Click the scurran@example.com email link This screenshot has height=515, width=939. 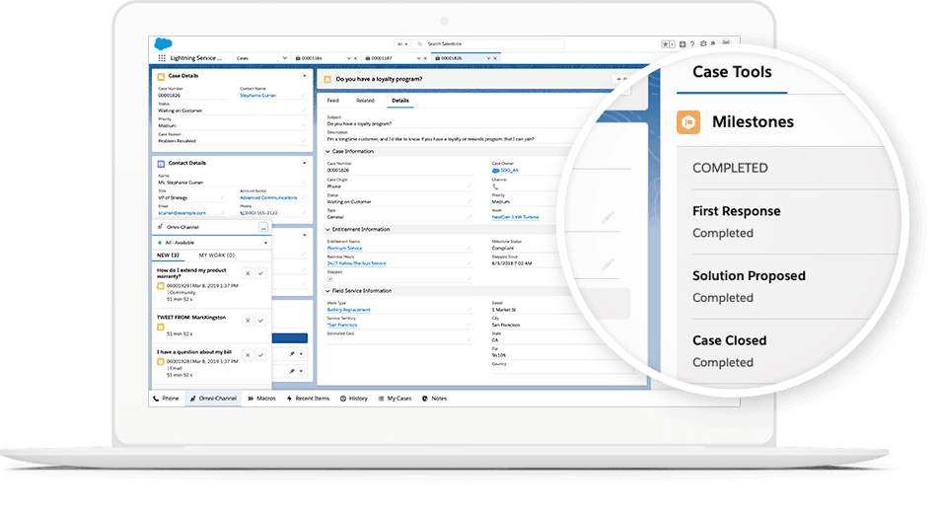182,213
